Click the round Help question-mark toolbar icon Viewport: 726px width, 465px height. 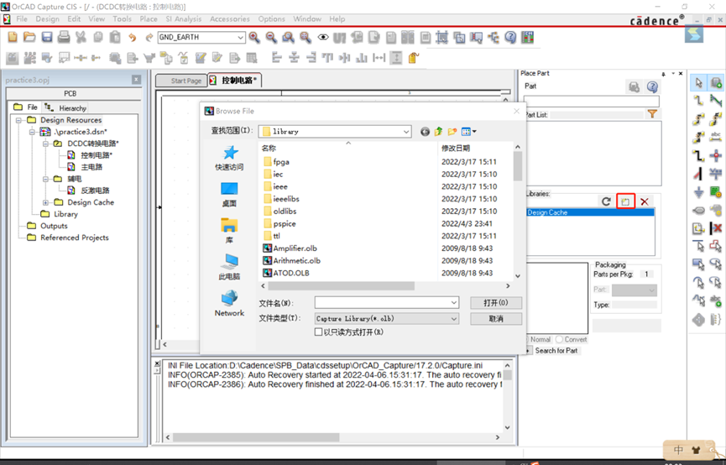pos(510,37)
